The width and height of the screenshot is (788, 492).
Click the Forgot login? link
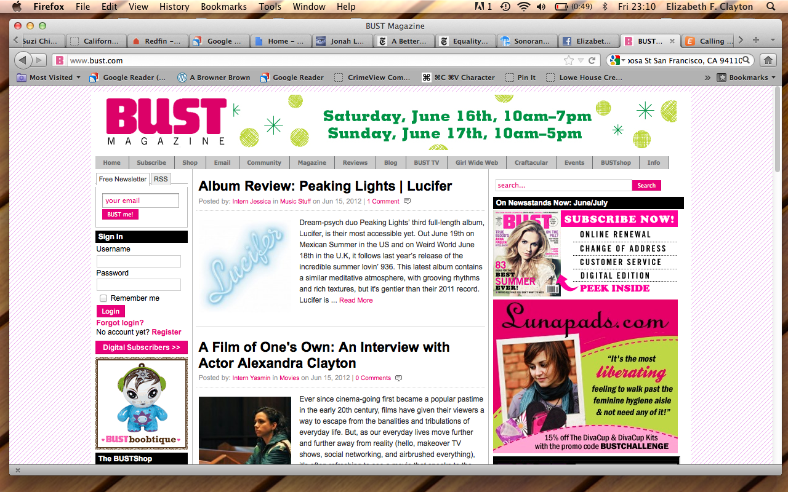[120, 323]
